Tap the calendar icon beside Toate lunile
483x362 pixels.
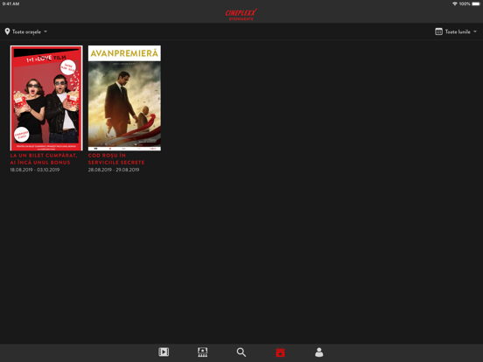click(438, 31)
